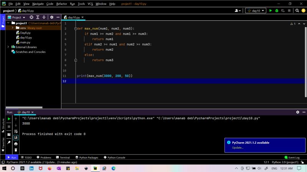Collapse the project1 root folder

[8, 23]
